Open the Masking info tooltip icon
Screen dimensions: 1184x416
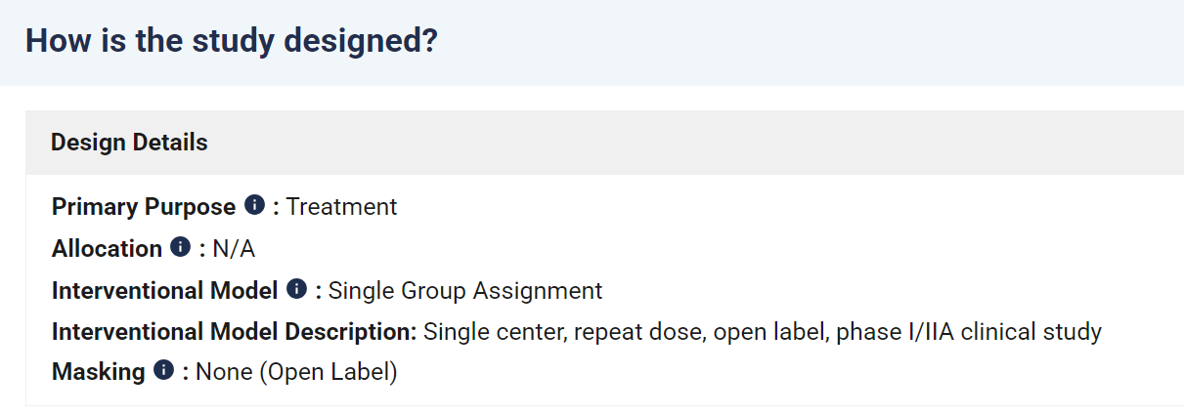pos(163,370)
